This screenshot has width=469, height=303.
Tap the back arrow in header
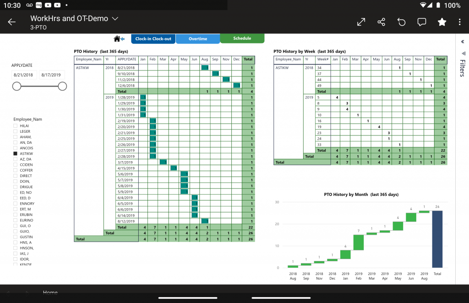pyautogui.click(x=12, y=22)
